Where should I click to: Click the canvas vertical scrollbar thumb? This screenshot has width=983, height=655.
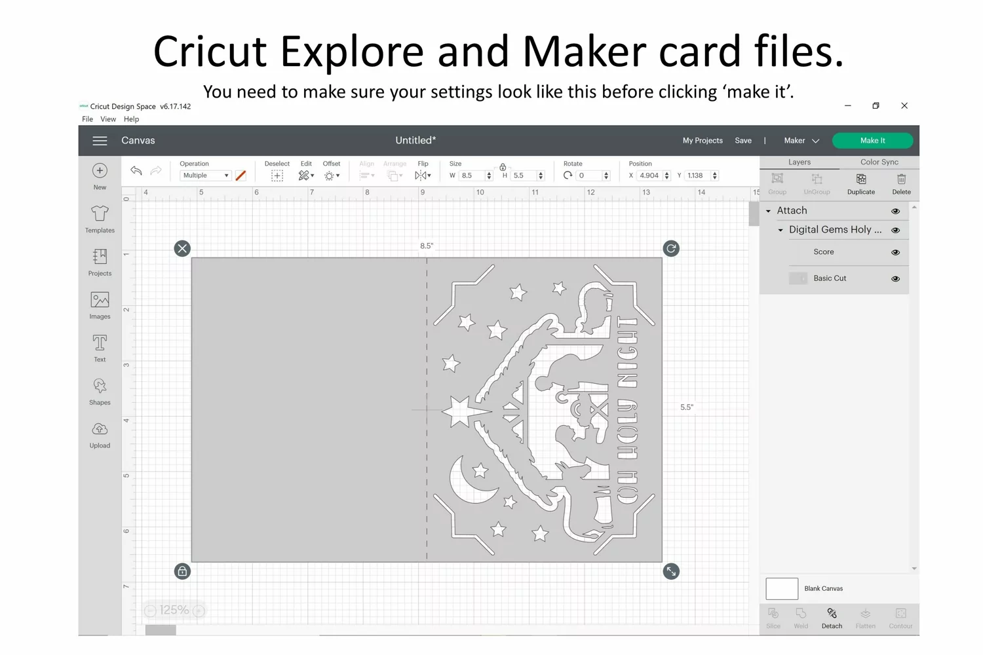754,214
